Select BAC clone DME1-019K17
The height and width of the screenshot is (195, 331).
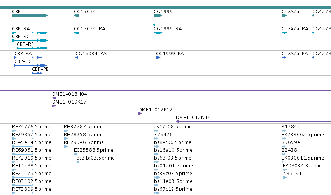pos(191,106)
